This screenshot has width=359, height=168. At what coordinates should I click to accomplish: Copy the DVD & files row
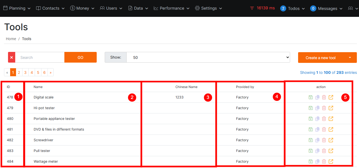[317, 129]
